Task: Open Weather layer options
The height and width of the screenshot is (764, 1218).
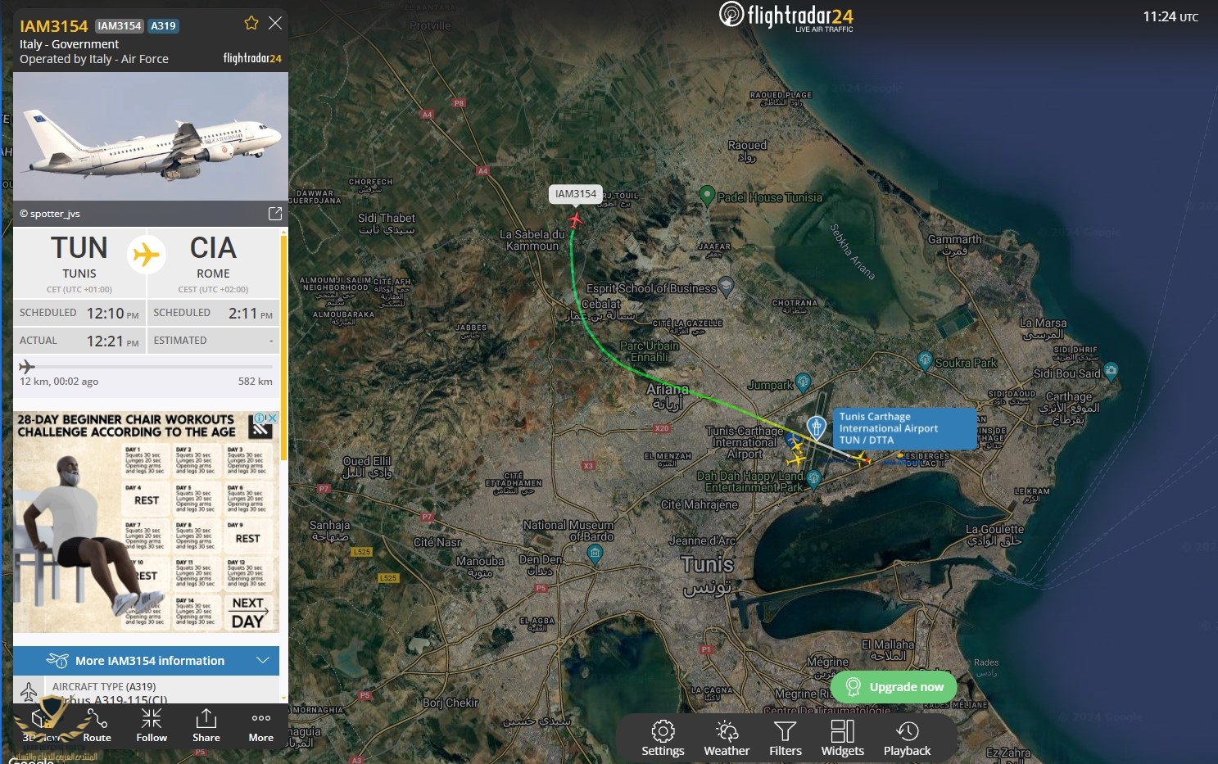Action: 727,738
